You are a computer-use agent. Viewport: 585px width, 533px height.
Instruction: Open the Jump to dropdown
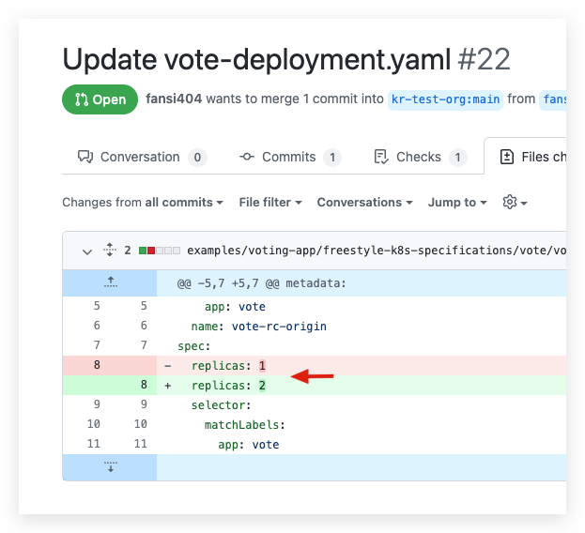(457, 203)
